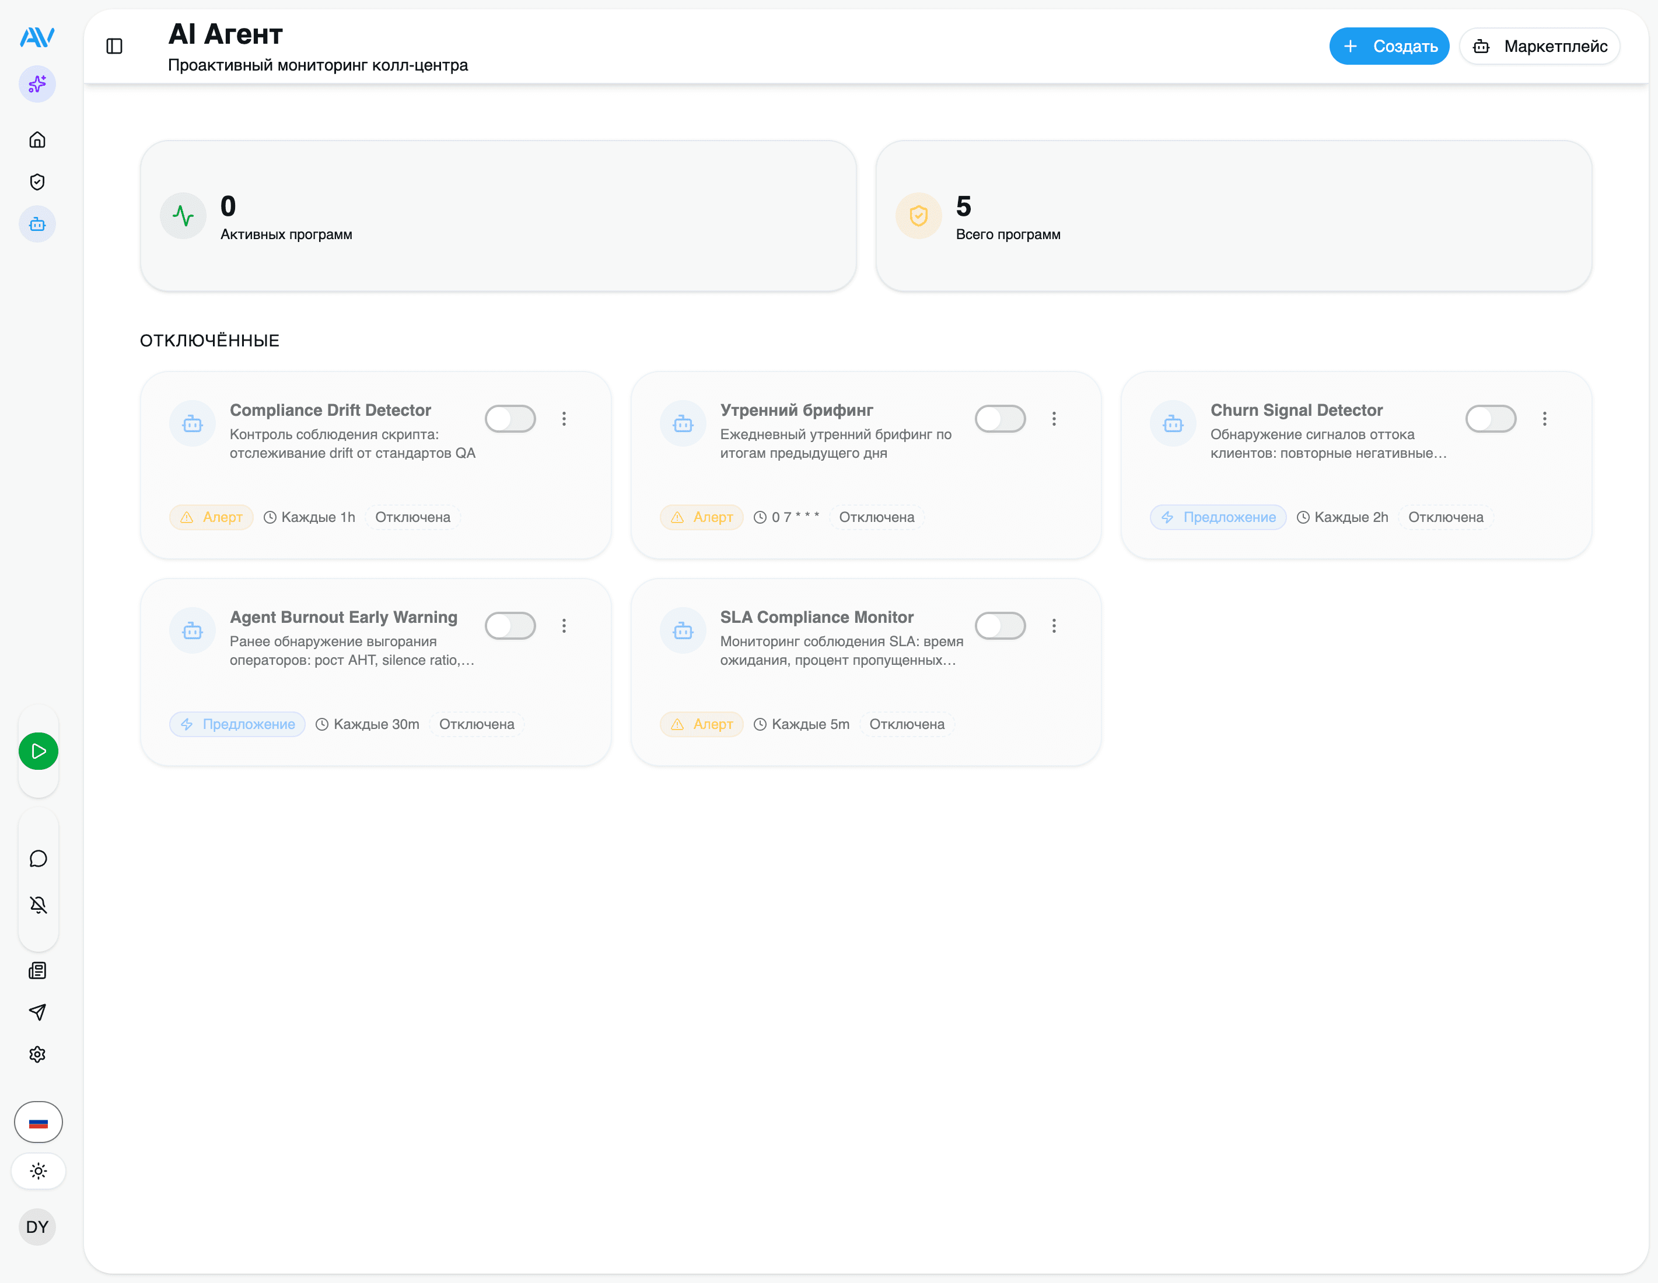Image resolution: width=1658 pixels, height=1283 pixels.
Task: Toggle light theme sun icon
Action: pos(38,1170)
